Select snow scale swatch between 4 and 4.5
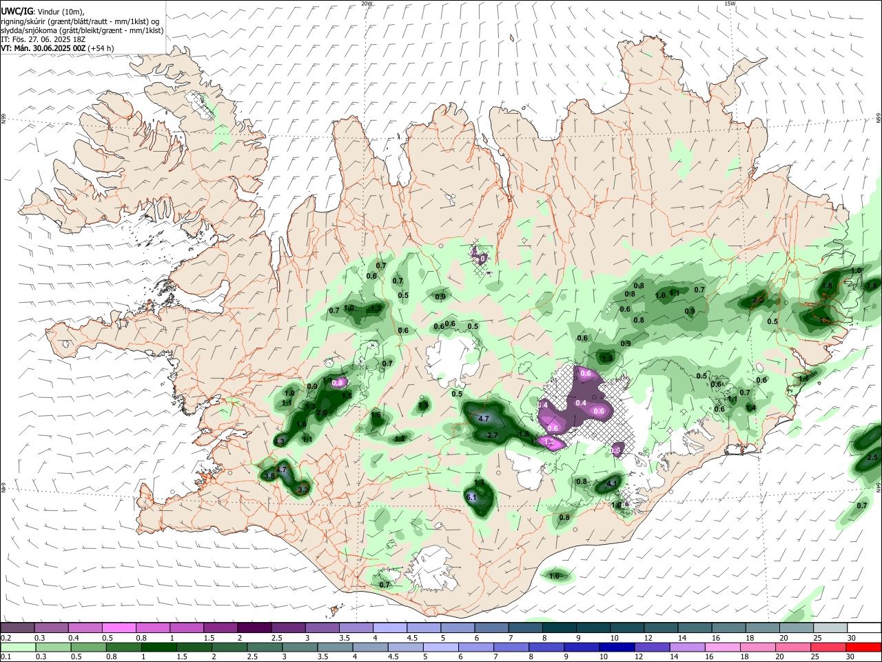This screenshot has height=662, width=882. tap(389, 628)
